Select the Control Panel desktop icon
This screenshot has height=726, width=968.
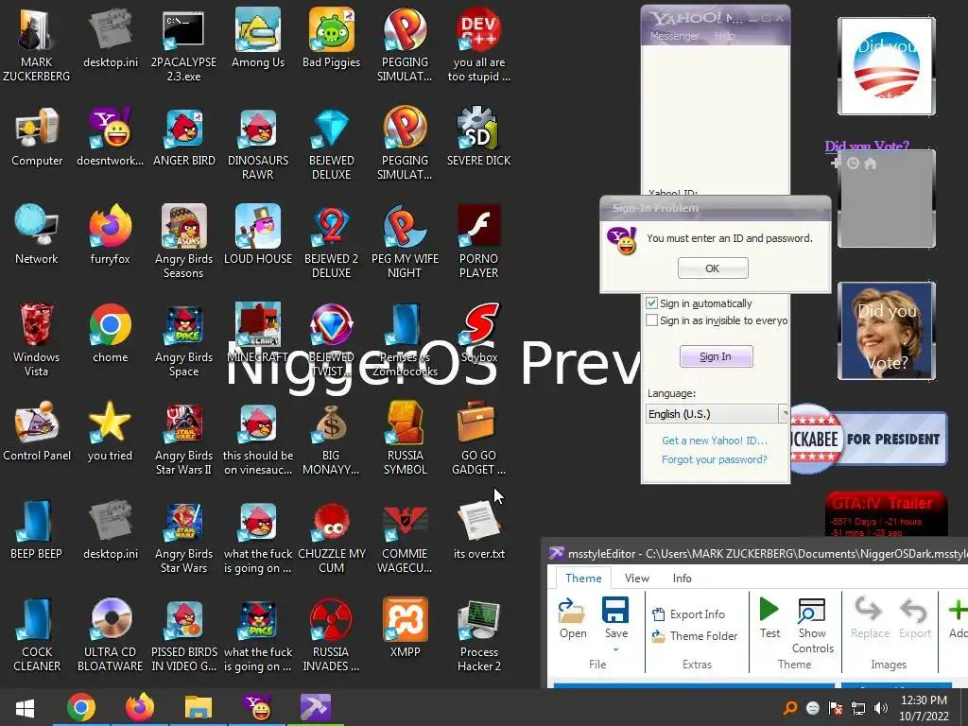(x=37, y=431)
